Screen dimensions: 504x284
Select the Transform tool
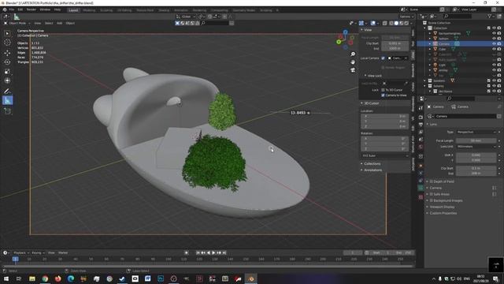(7, 80)
